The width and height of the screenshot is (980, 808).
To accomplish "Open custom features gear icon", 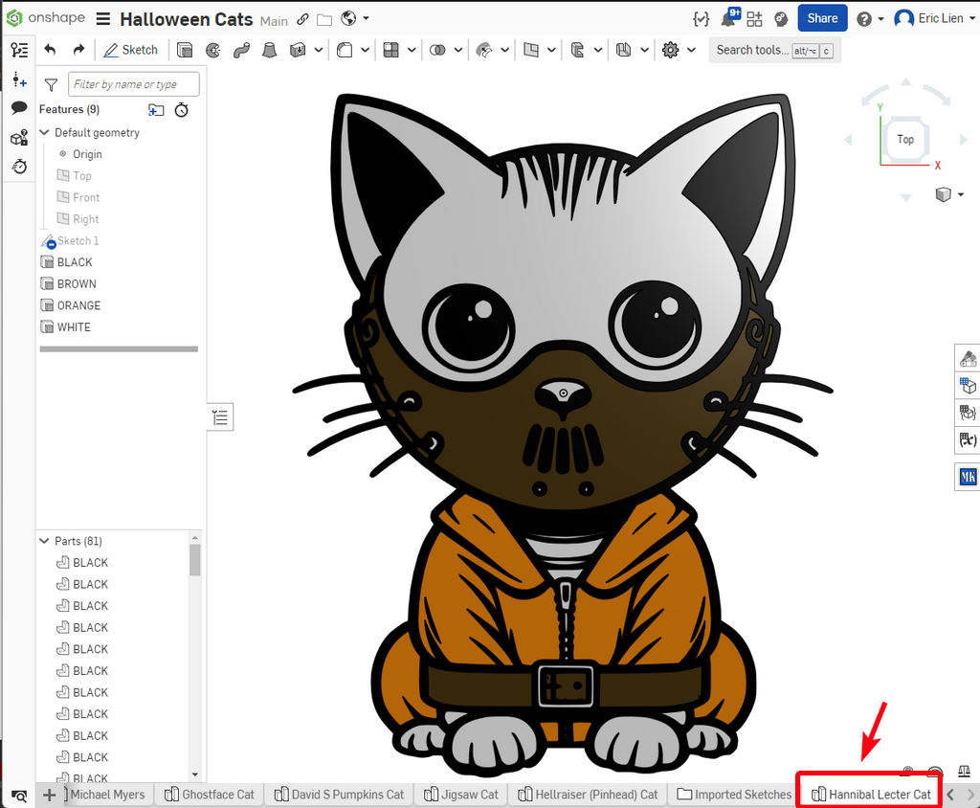I will (x=670, y=50).
